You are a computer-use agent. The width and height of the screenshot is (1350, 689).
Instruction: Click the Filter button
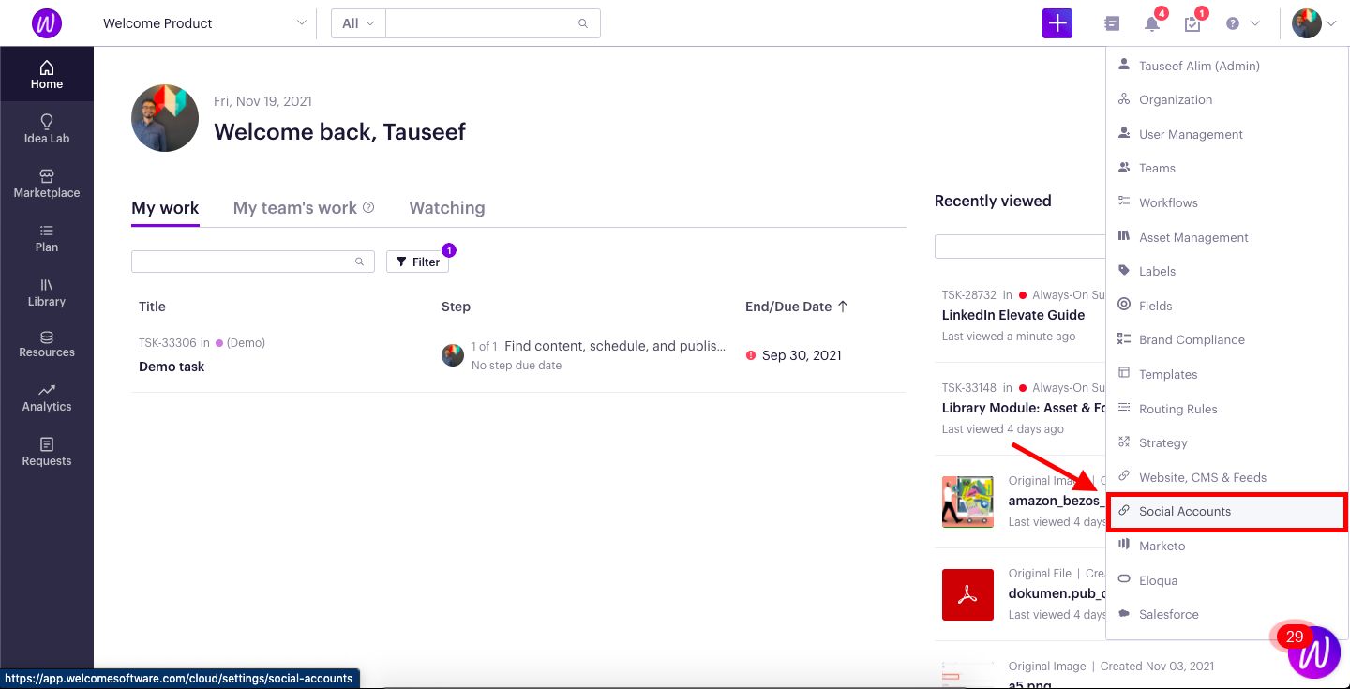tap(417, 262)
